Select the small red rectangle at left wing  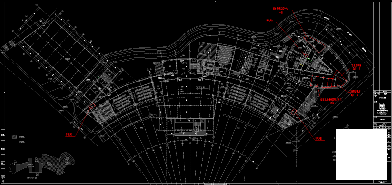[92, 106]
